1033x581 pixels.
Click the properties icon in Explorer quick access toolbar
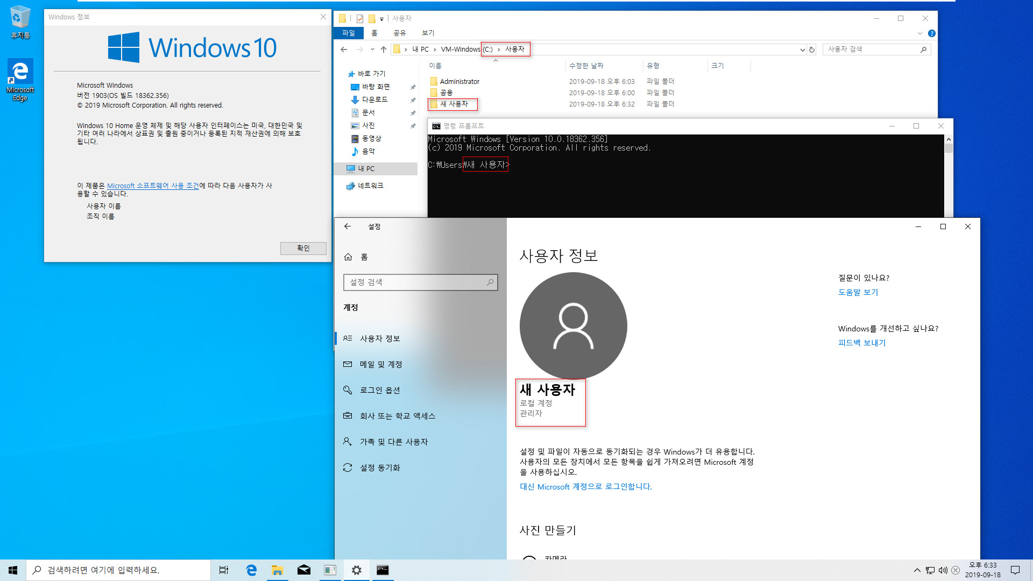point(360,19)
